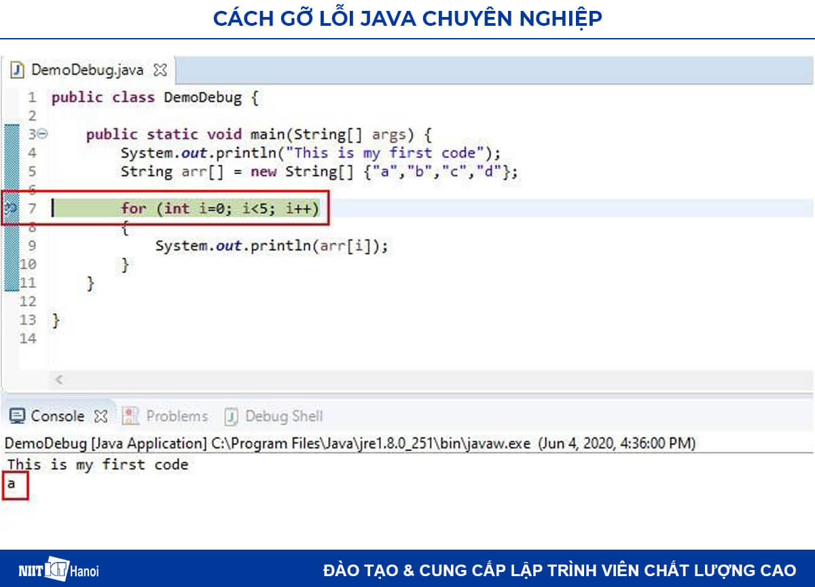Click the Problems view icon
The image size is (815, 587).
point(131,416)
